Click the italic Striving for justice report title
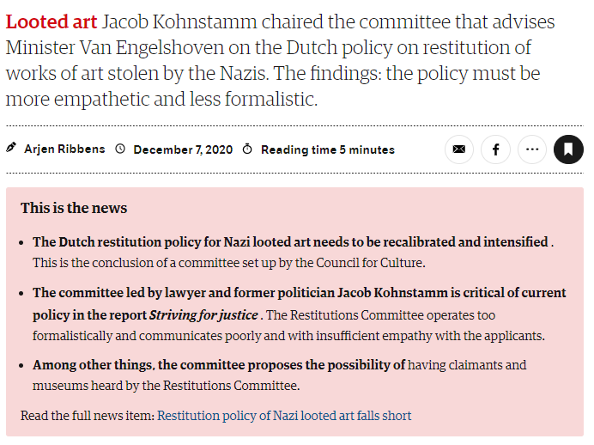 (203, 315)
